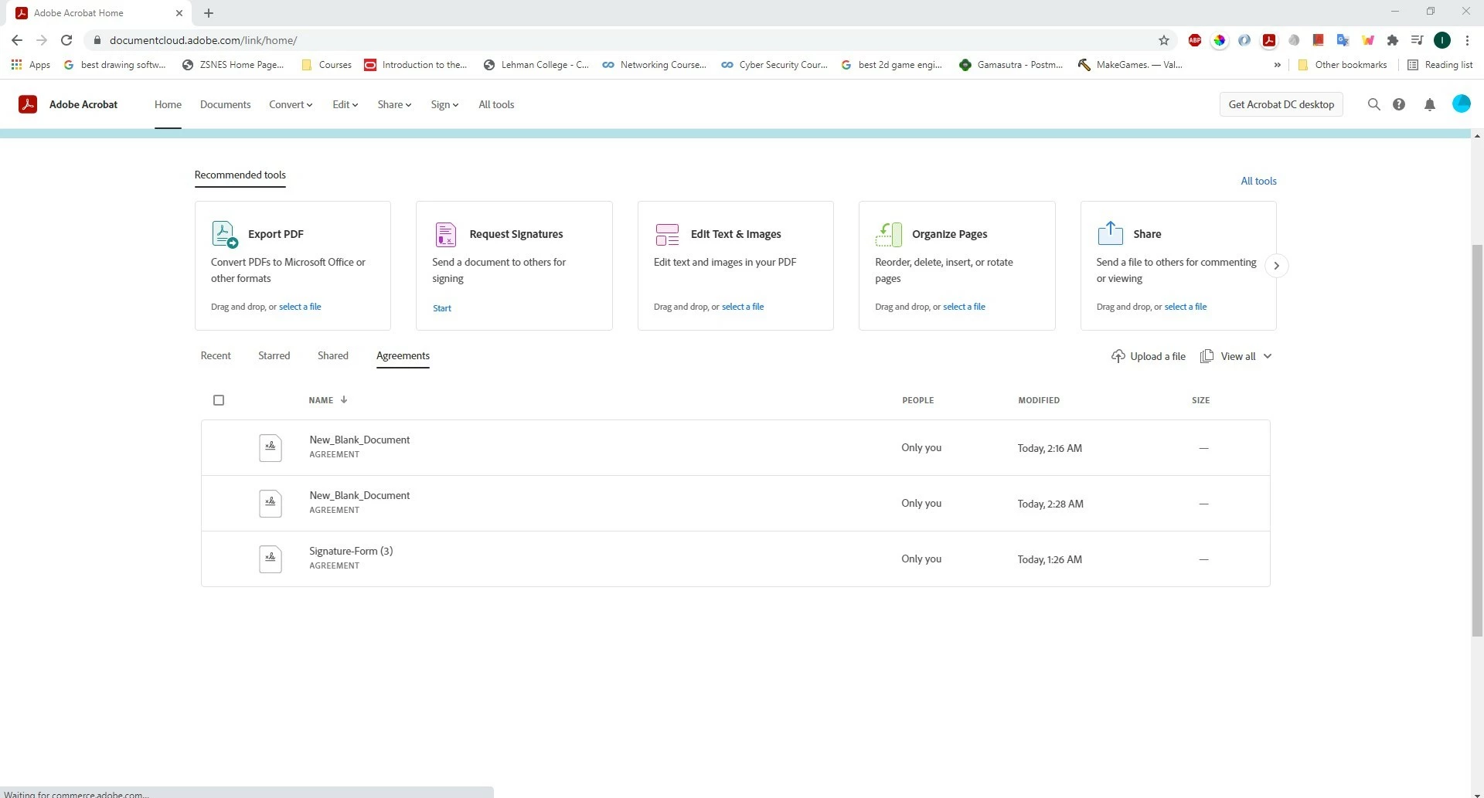
Task: Click the Export PDF tool icon
Action: [224, 234]
